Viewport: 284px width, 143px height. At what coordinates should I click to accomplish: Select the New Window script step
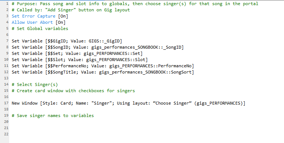(128, 103)
